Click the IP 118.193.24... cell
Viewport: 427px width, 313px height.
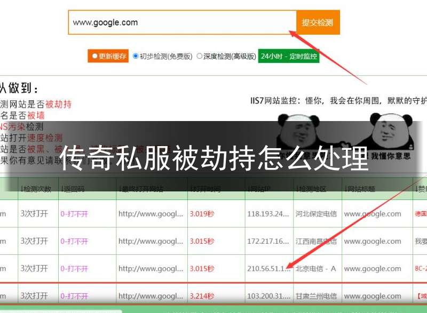click(x=268, y=214)
